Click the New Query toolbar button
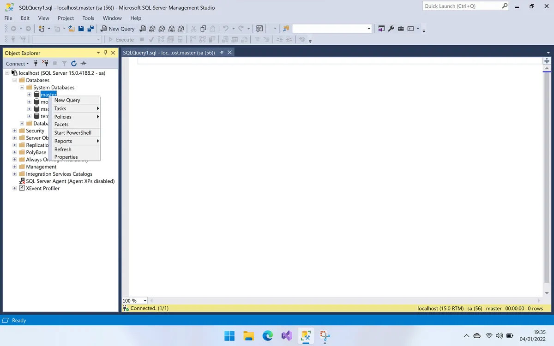This screenshot has height=346, width=554. click(x=117, y=29)
